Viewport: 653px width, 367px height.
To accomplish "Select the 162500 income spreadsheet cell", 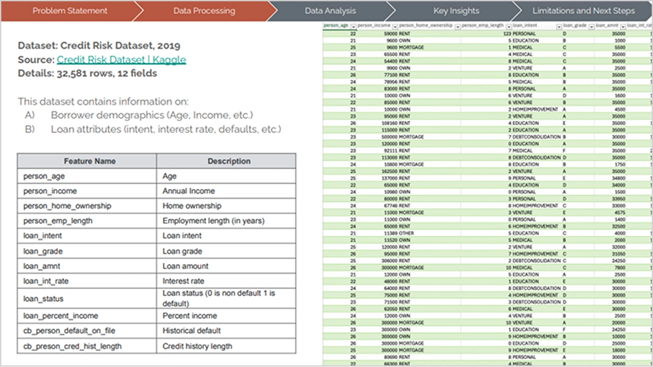I will pyautogui.click(x=378, y=171).
